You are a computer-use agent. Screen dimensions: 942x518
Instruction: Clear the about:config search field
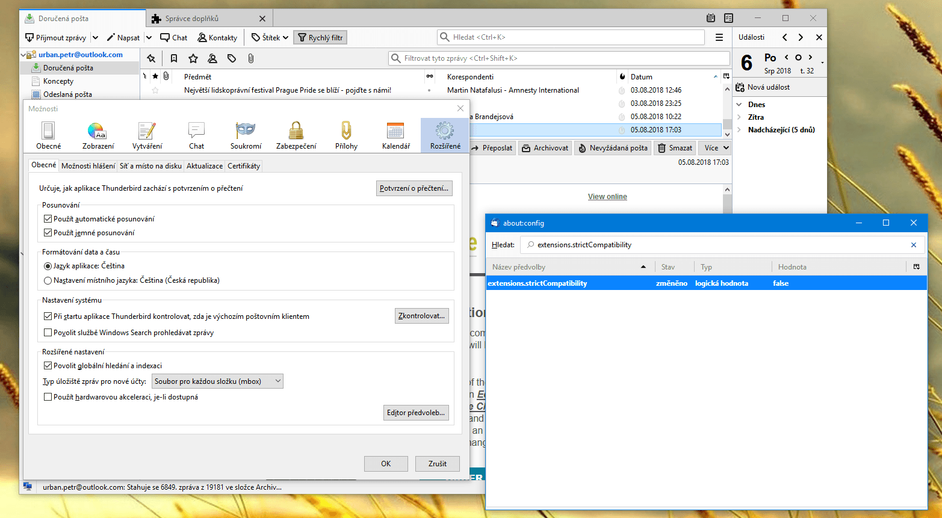click(914, 245)
